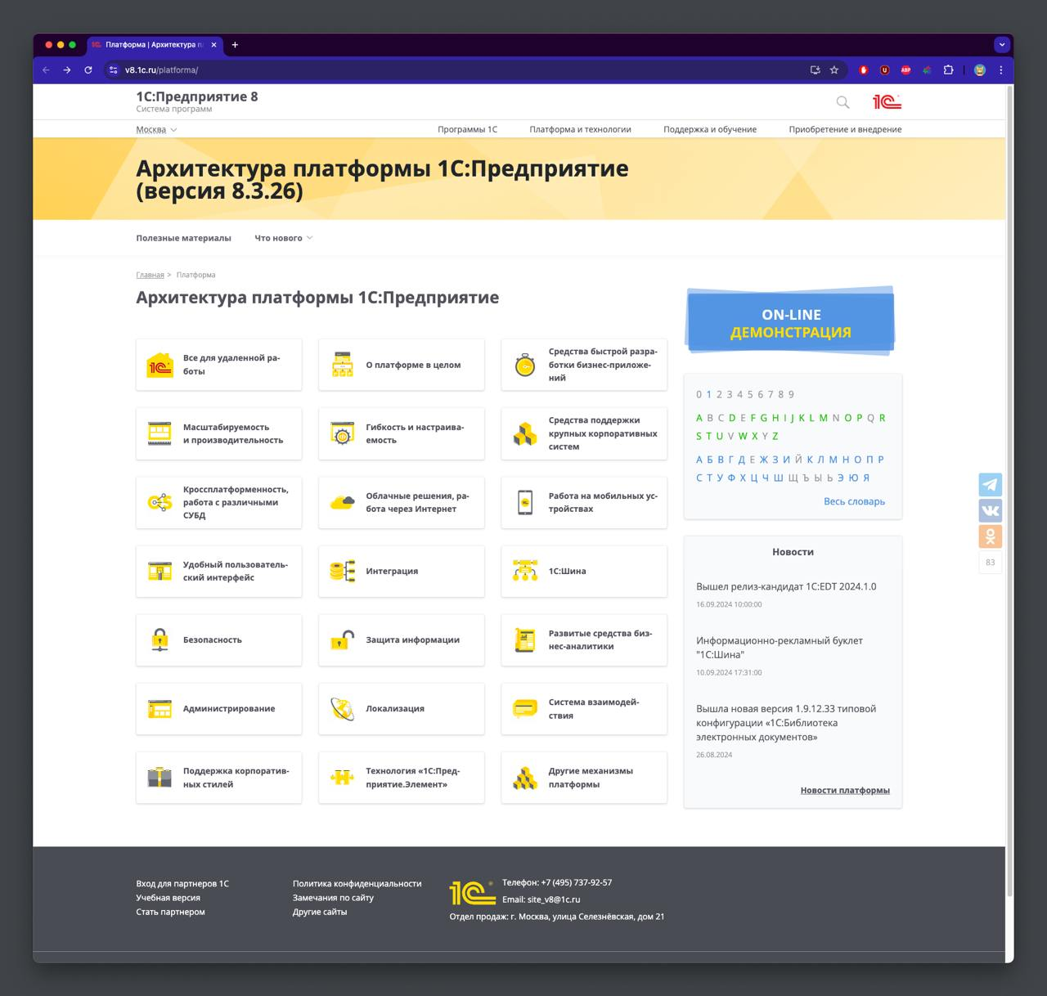The image size is (1047, 996).
Task: Open the Администрирование card
Action: point(219,708)
